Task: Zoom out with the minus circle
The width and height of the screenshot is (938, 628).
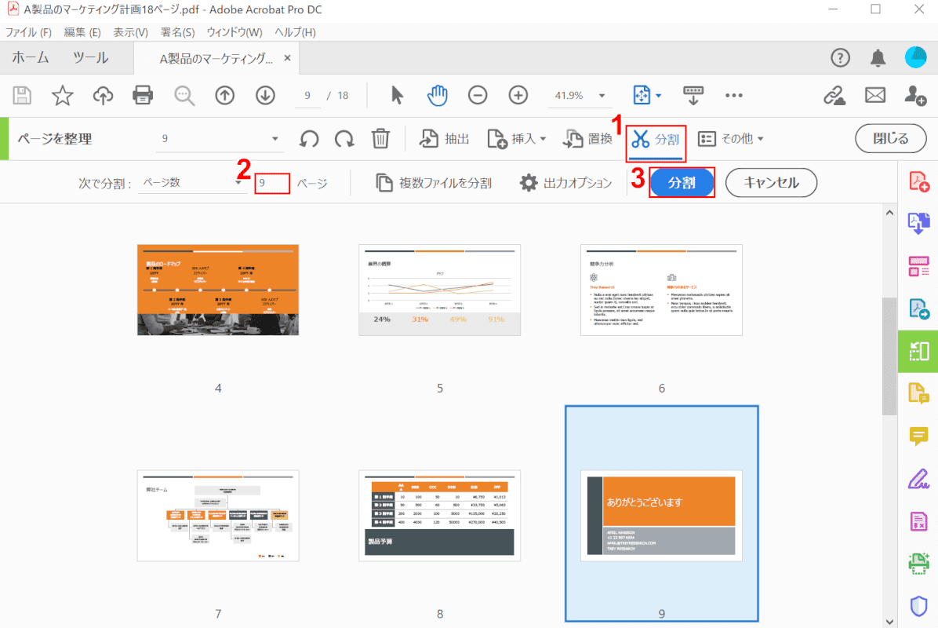Action: pyautogui.click(x=478, y=95)
